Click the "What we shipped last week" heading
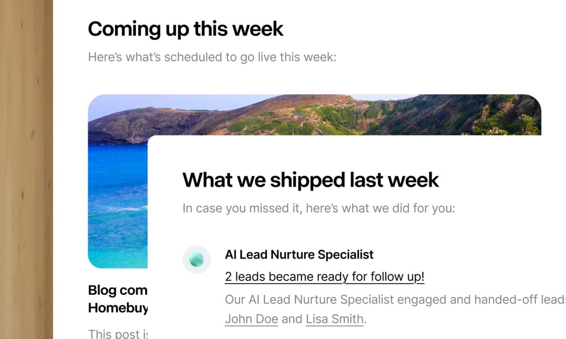Screen dimensions: 566x339 tap(310, 180)
